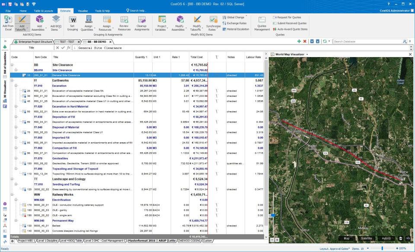Select the Map view mode button
415x252 pixels.
[346, 238]
